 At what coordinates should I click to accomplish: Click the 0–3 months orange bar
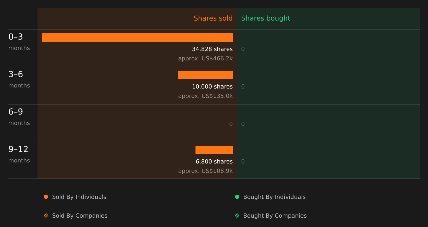pyautogui.click(x=137, y=37)
